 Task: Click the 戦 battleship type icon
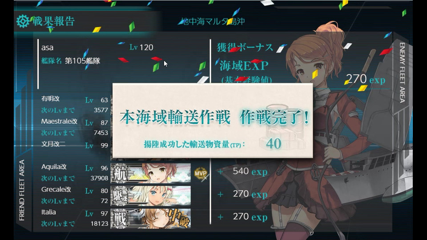coord(120,219)
